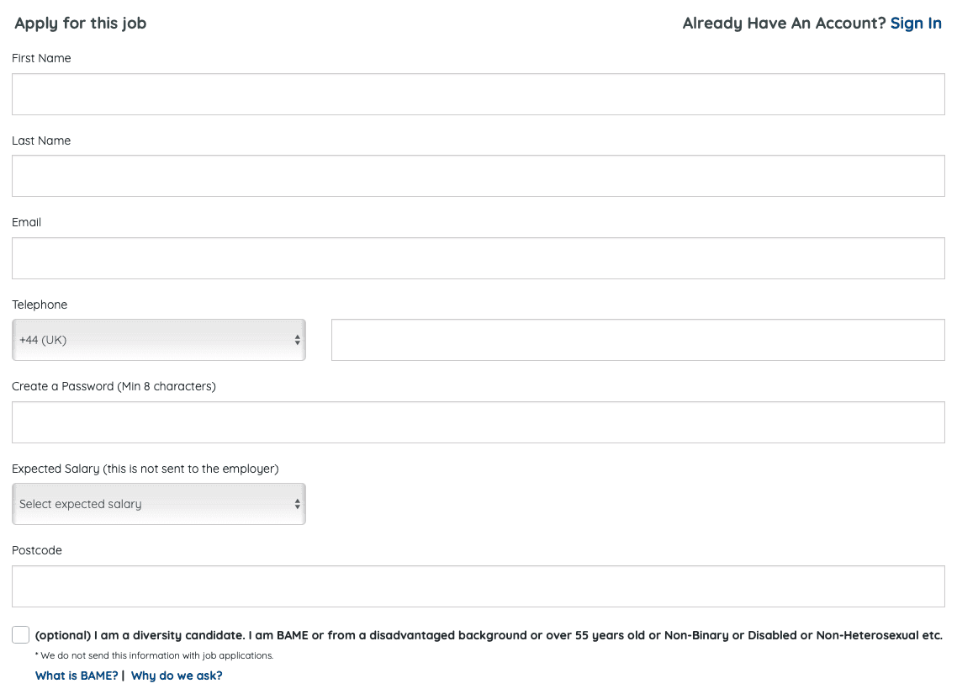The height and width of the screenshot is (689, 957).
Task: Click into the Postcode field
Action: coord(478,586)
